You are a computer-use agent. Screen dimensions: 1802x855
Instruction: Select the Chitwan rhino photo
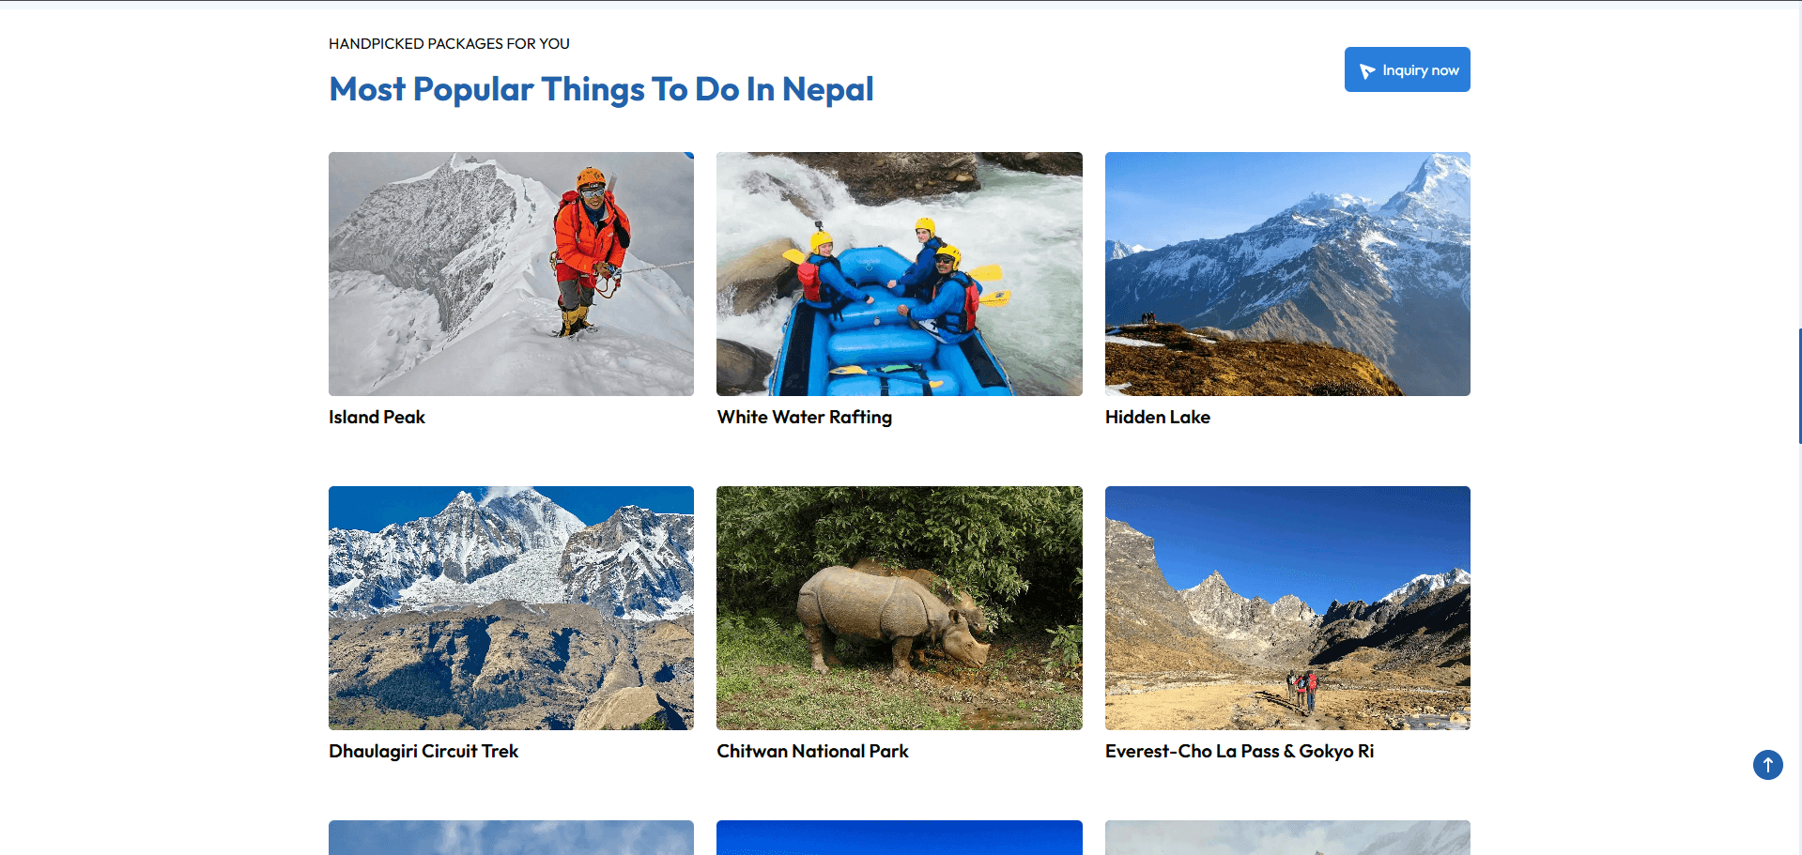(x=899, y=608)
